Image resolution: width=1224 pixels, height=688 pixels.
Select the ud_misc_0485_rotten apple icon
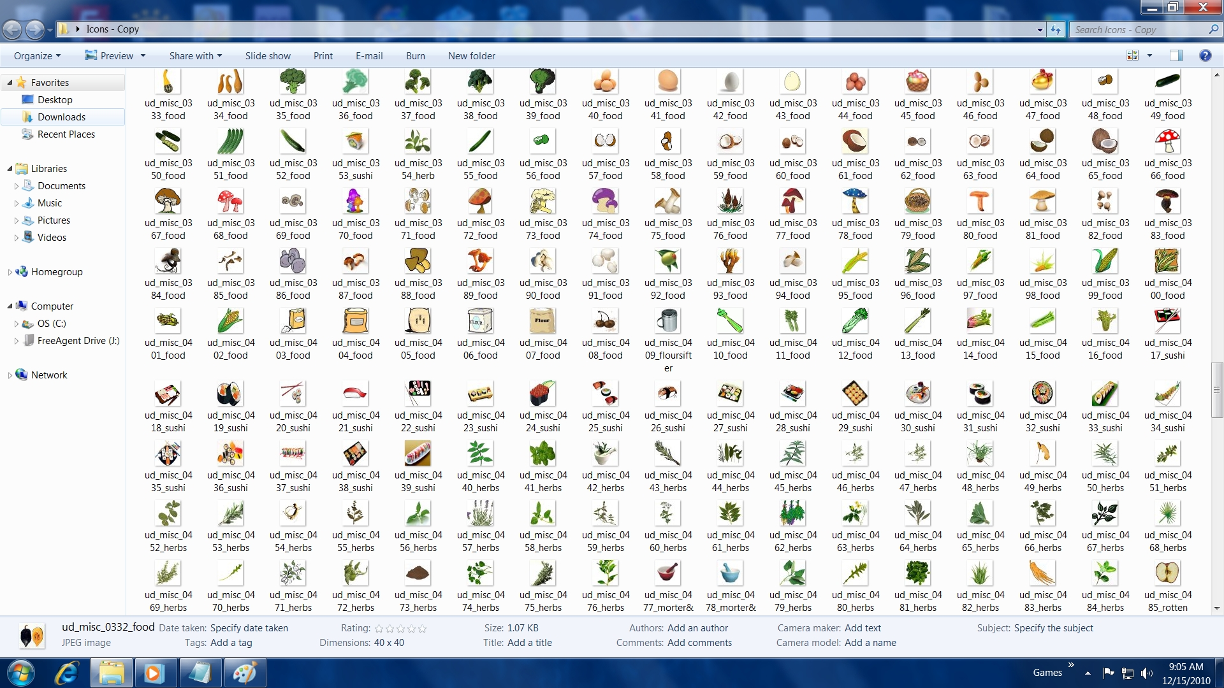point(1167,574)
